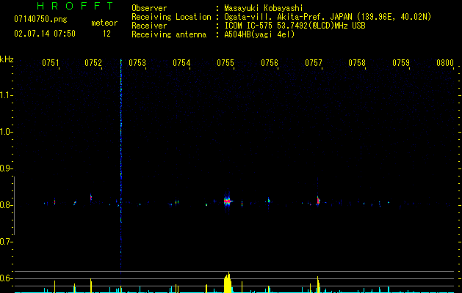The width and height of the screenshot is (462, 293).
Task: Click the date stamp 02.07.14 07:50
Action: tap(45, 34)
